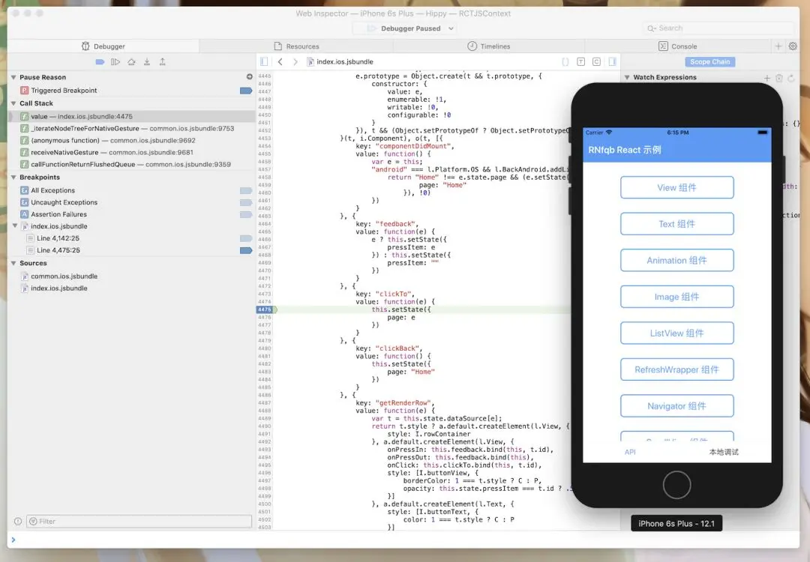Open Web Inspector settings gear

pos(793,46)
